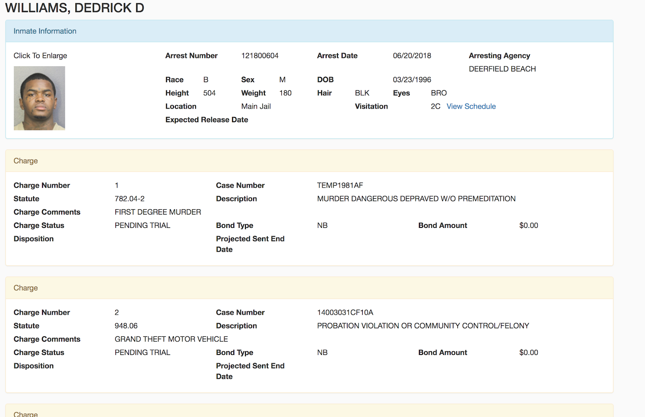This screenshot has width=645, height=417.
Task: Select date of birth 03/23/1996
Action: click(x=412, y=80)
